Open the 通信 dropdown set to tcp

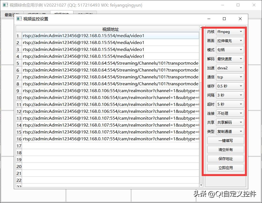tap(230, 77)
